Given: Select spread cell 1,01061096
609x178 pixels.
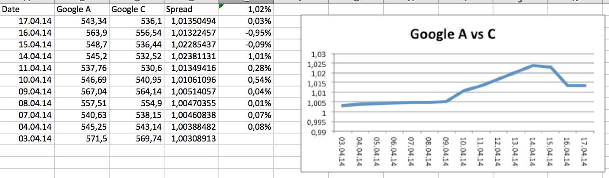Looking at the screenshot, I should 191,79.
